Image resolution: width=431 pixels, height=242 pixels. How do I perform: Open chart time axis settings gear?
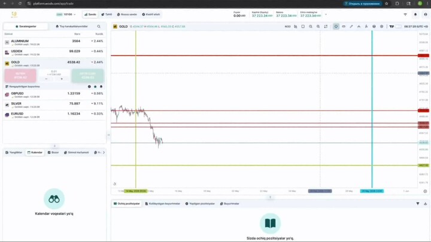[425, 191]
